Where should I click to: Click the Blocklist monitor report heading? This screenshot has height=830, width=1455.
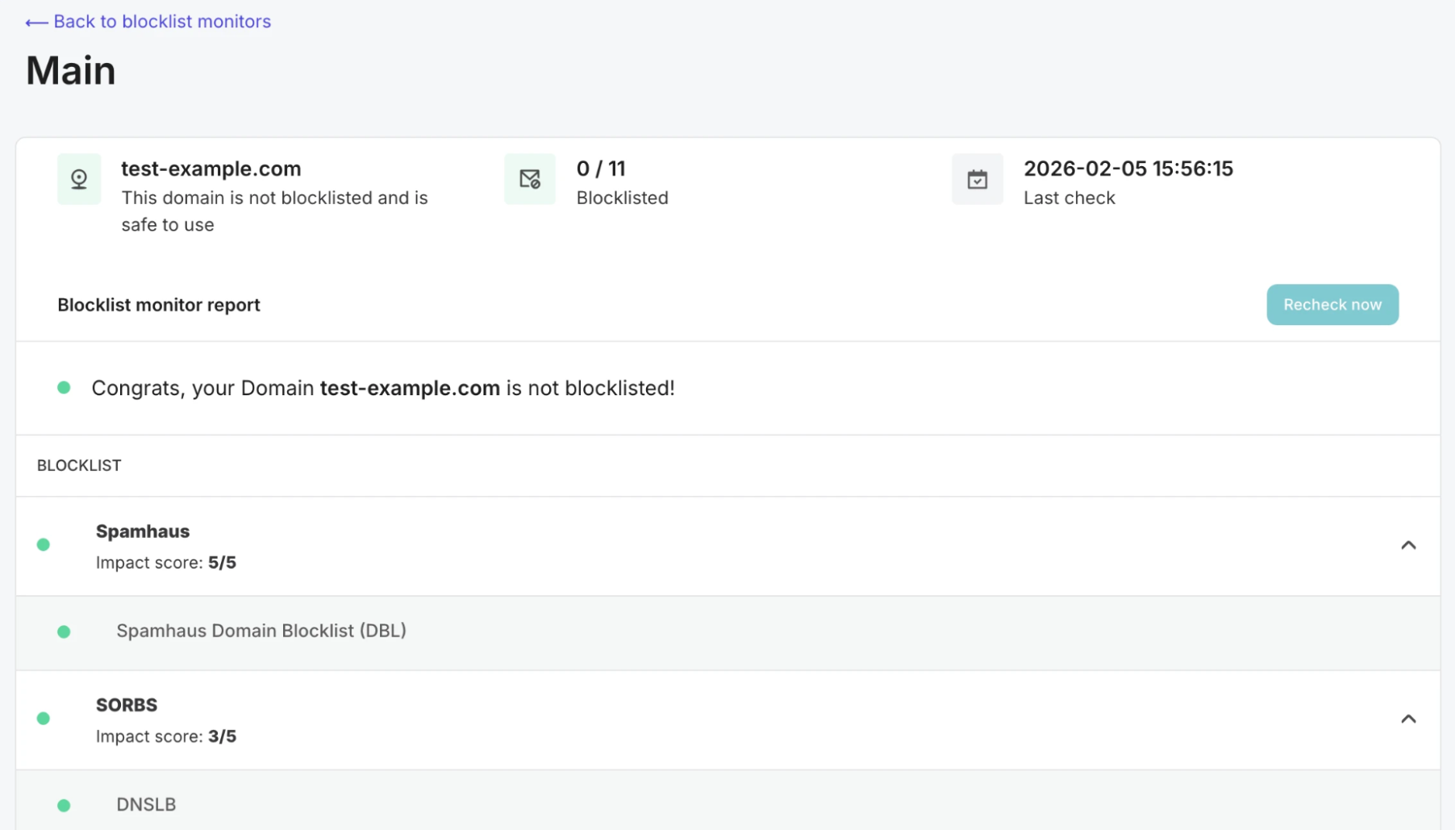coord(159,305)
